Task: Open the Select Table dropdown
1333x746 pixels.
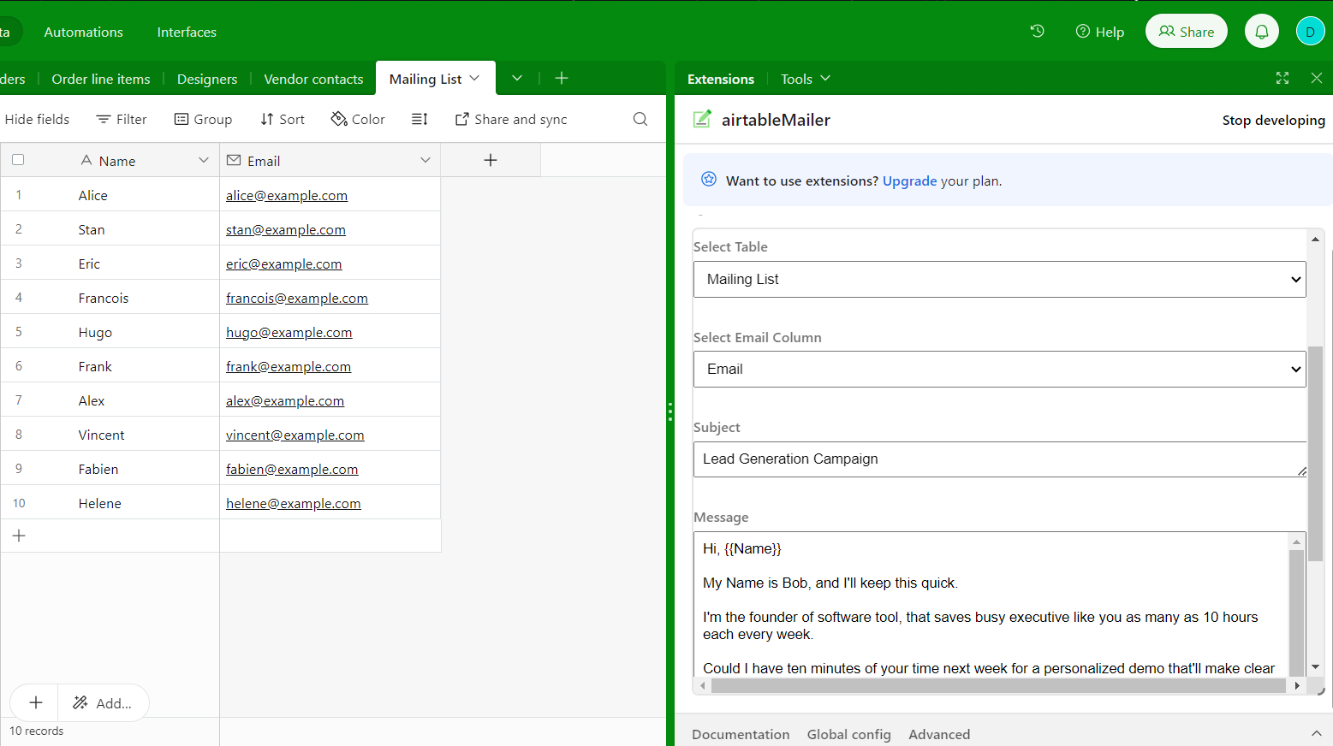Action: point(999,279)
